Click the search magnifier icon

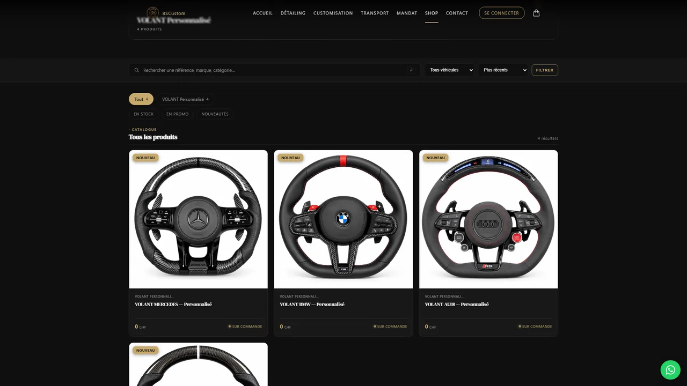click(x=137, y=70)
